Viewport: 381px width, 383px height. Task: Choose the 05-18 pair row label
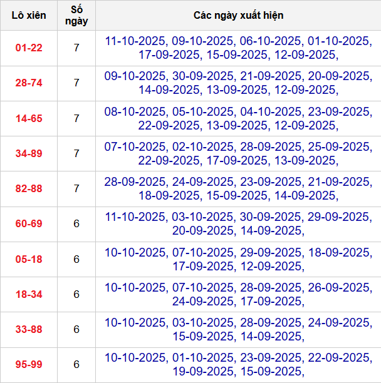[x=29, y=259]
